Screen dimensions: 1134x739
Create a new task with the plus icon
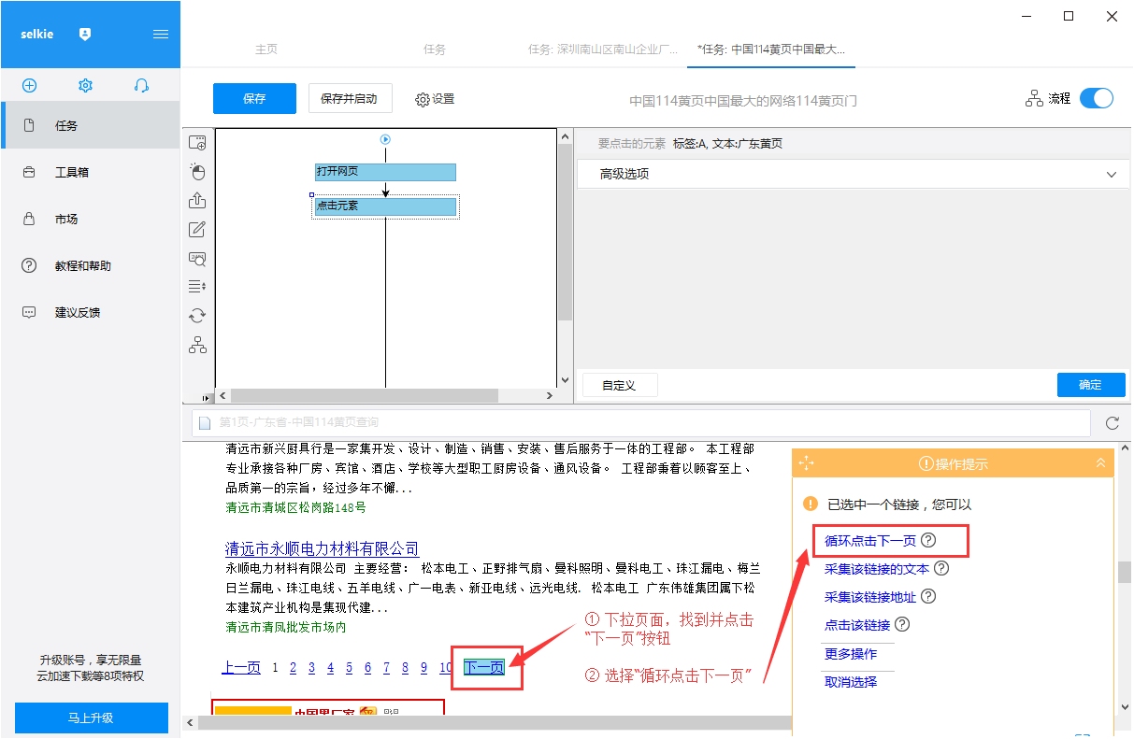(x=29, y=85)
